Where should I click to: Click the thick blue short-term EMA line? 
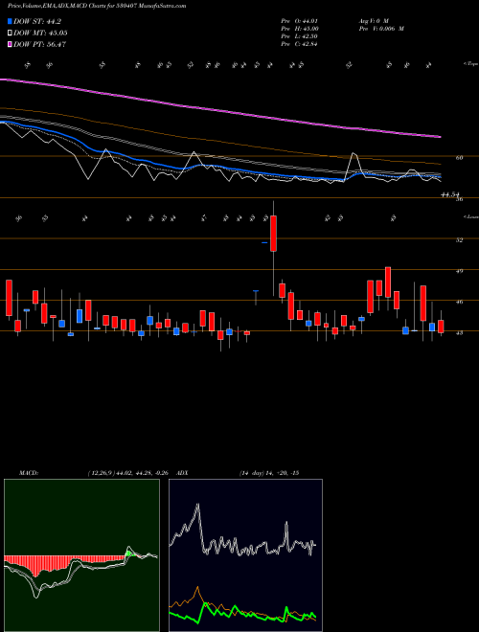tap(219, 168)
